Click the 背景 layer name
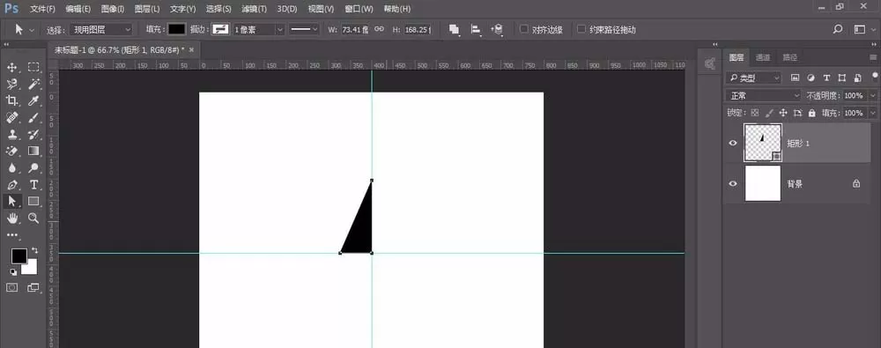881x348 pixels. coord(795,184)
